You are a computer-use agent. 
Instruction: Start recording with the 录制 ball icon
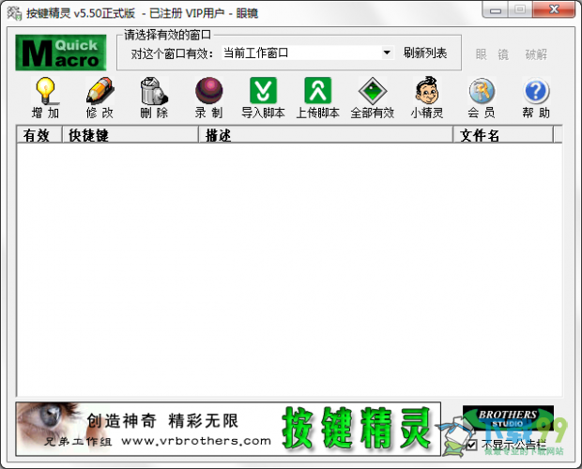point(209,91)
